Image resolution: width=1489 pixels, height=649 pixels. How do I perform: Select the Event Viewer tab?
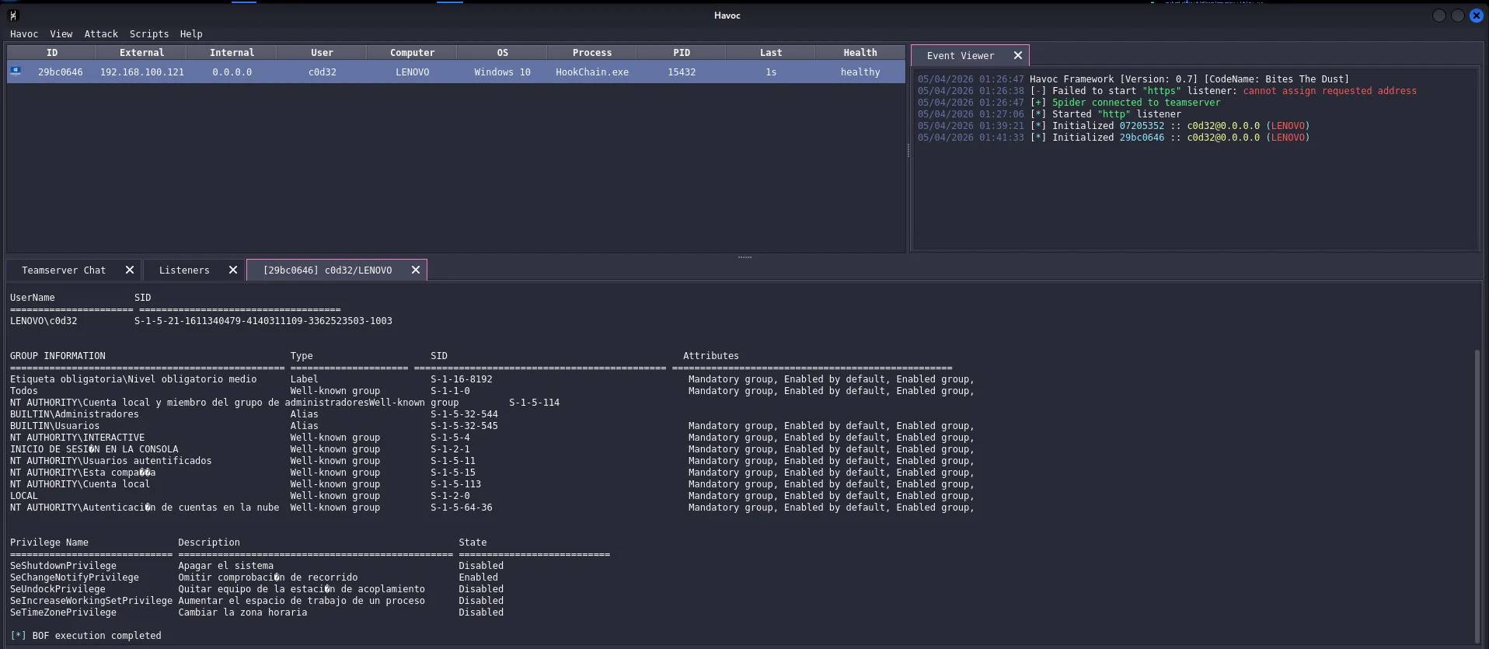pyautogui.click(x=960, y=56)
